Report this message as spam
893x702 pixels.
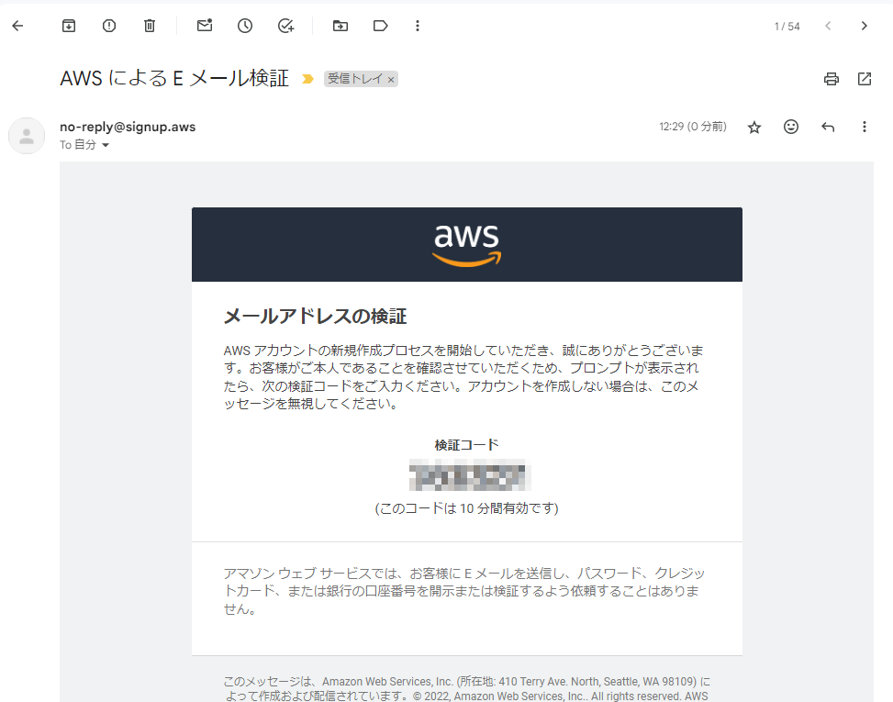click(109, 26)
